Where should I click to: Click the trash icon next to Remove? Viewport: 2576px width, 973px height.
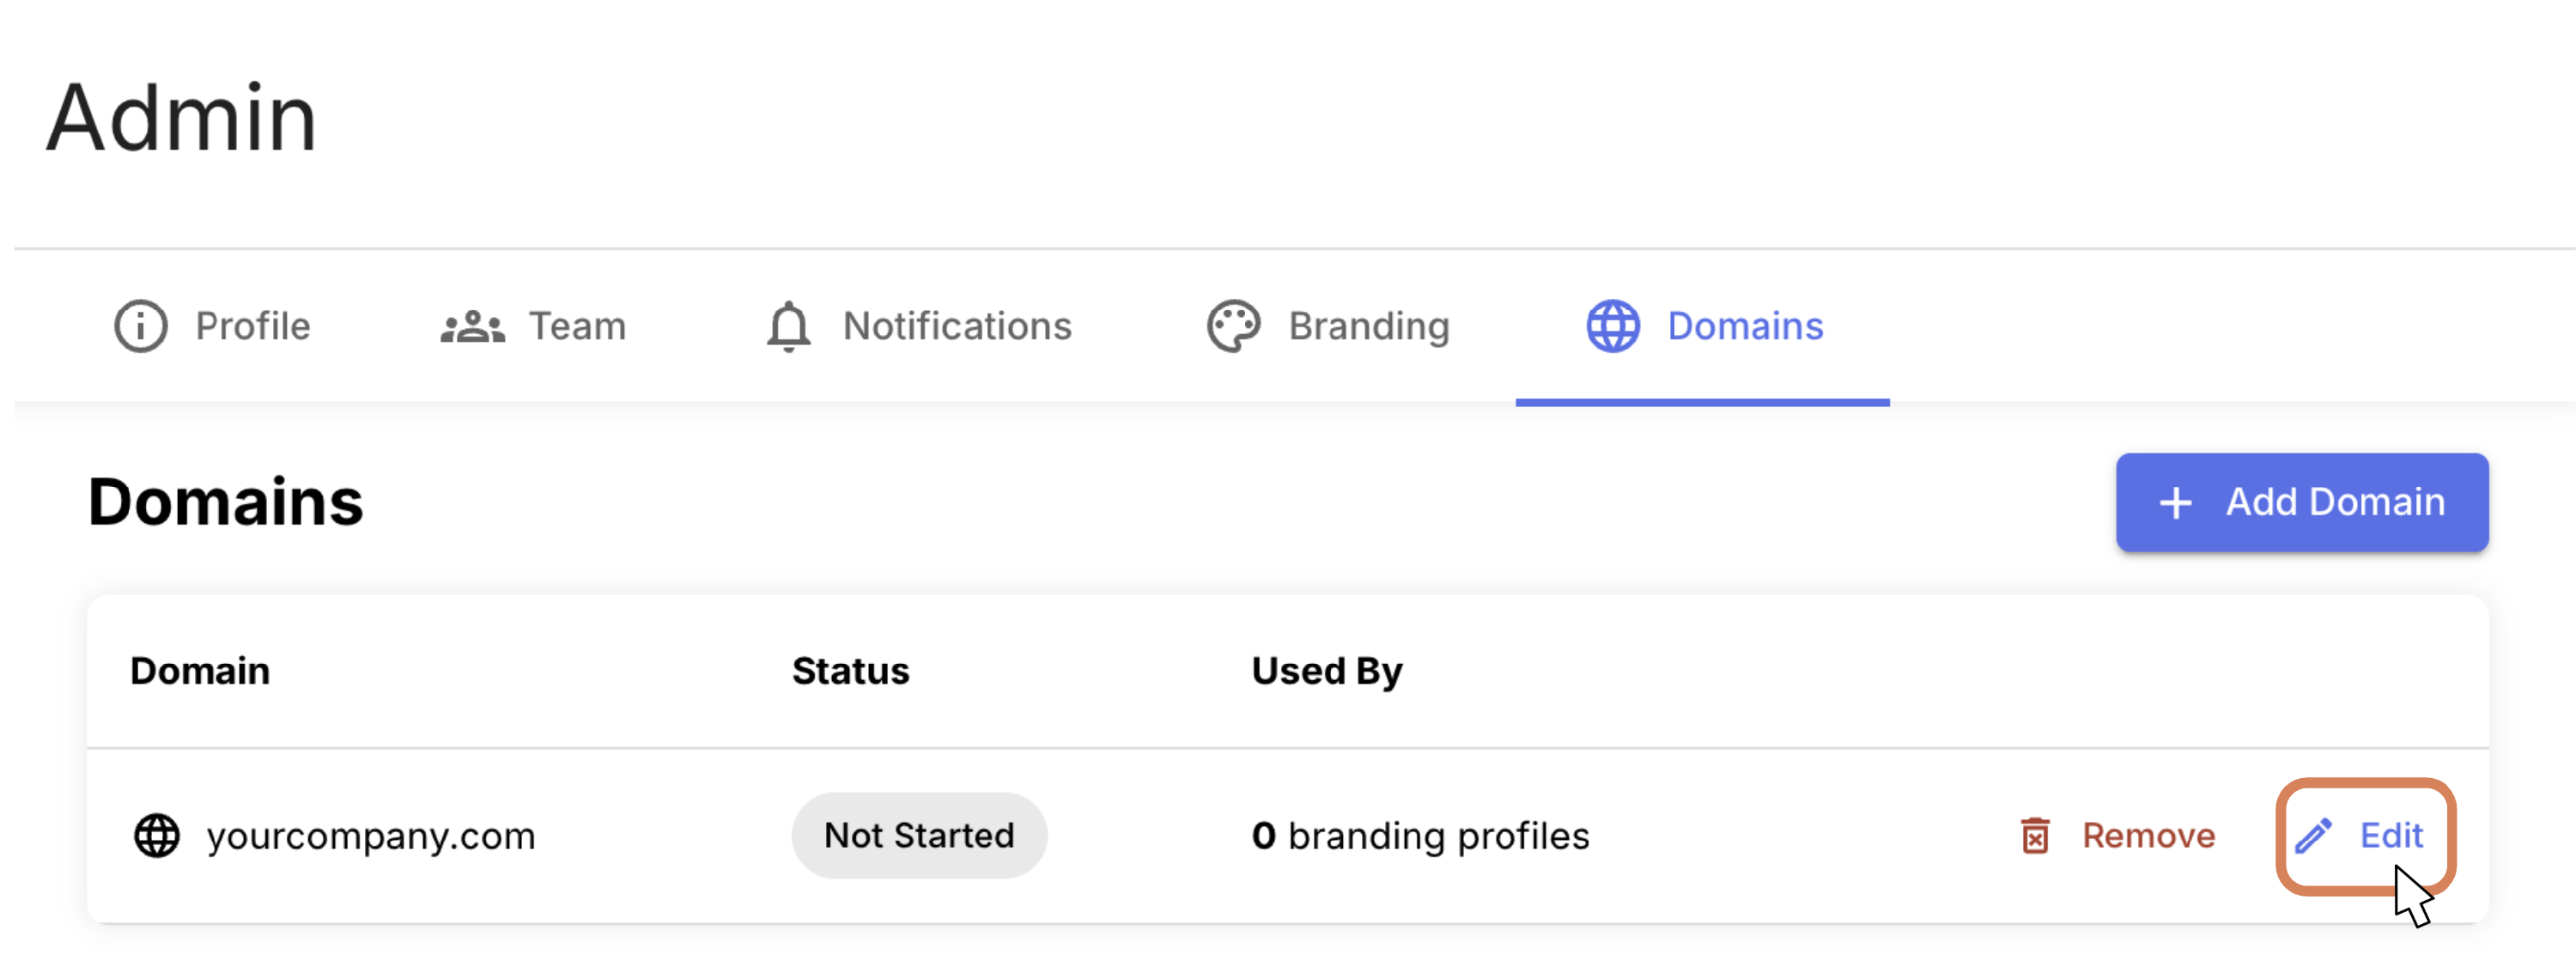coord(2034,835)
